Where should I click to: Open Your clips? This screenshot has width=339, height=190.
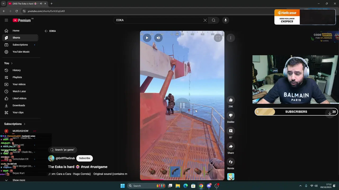click(20, 112)
